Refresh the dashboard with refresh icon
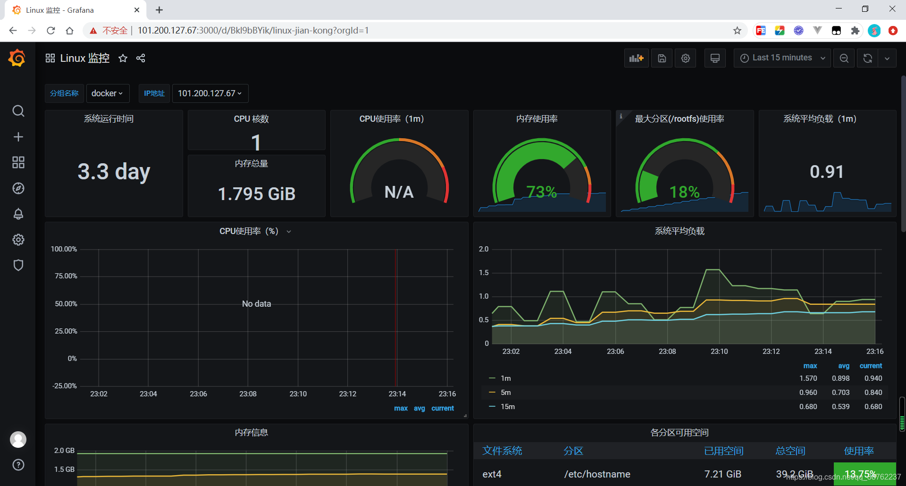Viewport: 906px width, 486px height. pos(867,58)
